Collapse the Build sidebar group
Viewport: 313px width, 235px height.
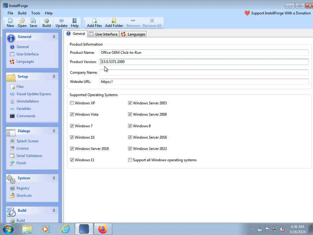pyautogui.click(x=54, y=210)
